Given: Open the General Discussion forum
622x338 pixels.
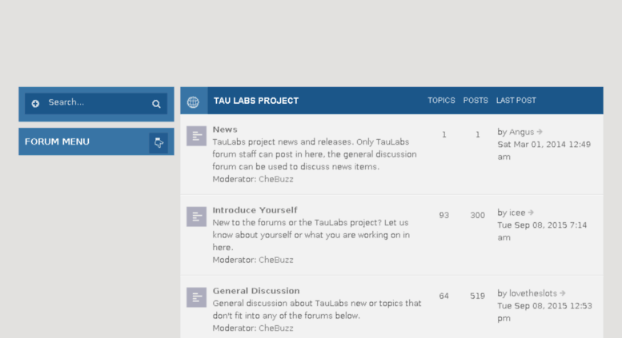Looking at the screenshot, I should (256, 291).
